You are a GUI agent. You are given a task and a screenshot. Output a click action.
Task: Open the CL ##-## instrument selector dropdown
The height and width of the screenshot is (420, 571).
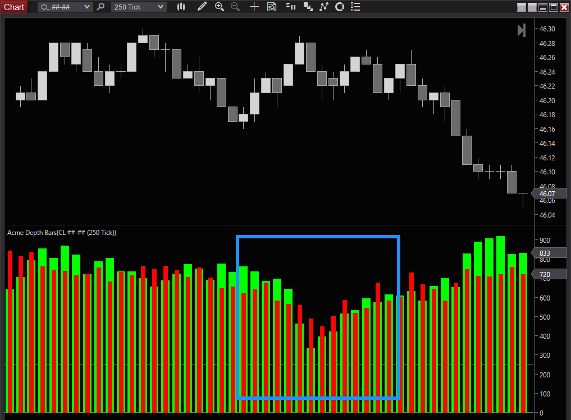tap(65, 7)
